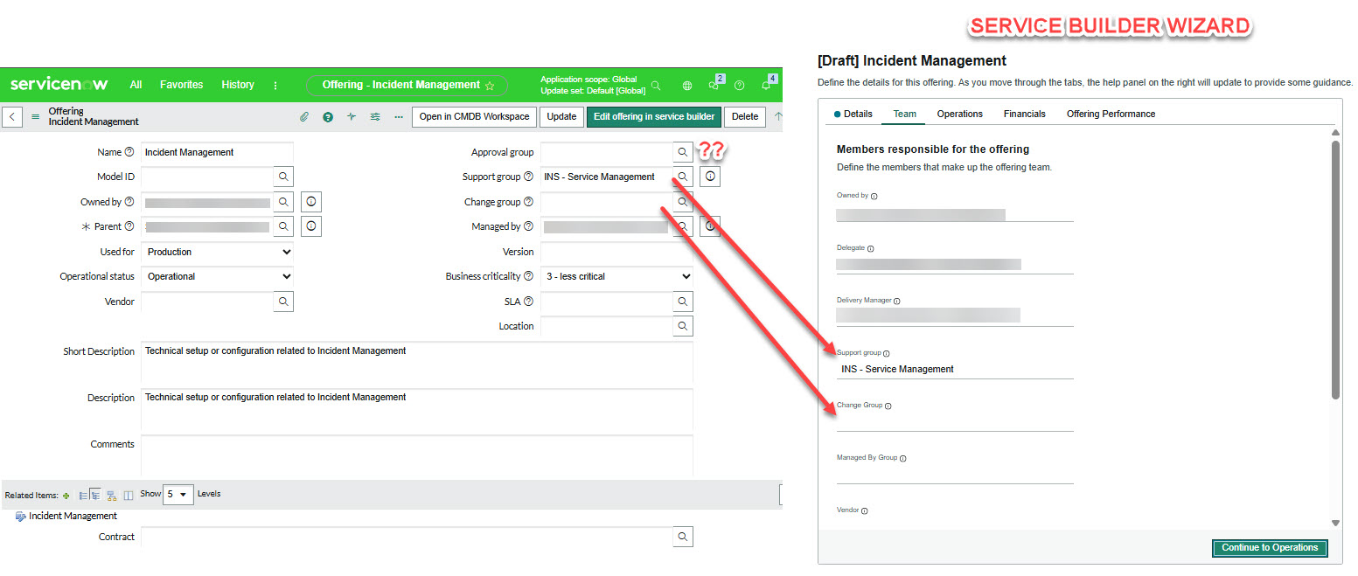This screenshot has height=576, width=1358.
Task: Click the Comments text area
Action: point(416,456)
